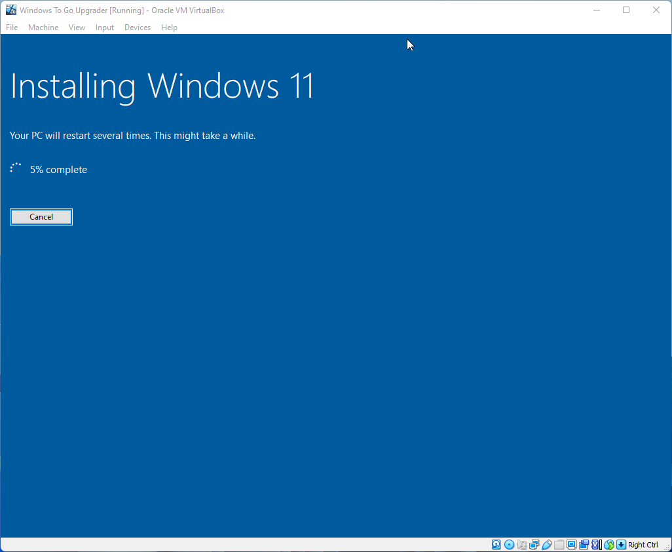
Task: Click the CPU virtualization status icon
Action: click(x=597, y=545)
